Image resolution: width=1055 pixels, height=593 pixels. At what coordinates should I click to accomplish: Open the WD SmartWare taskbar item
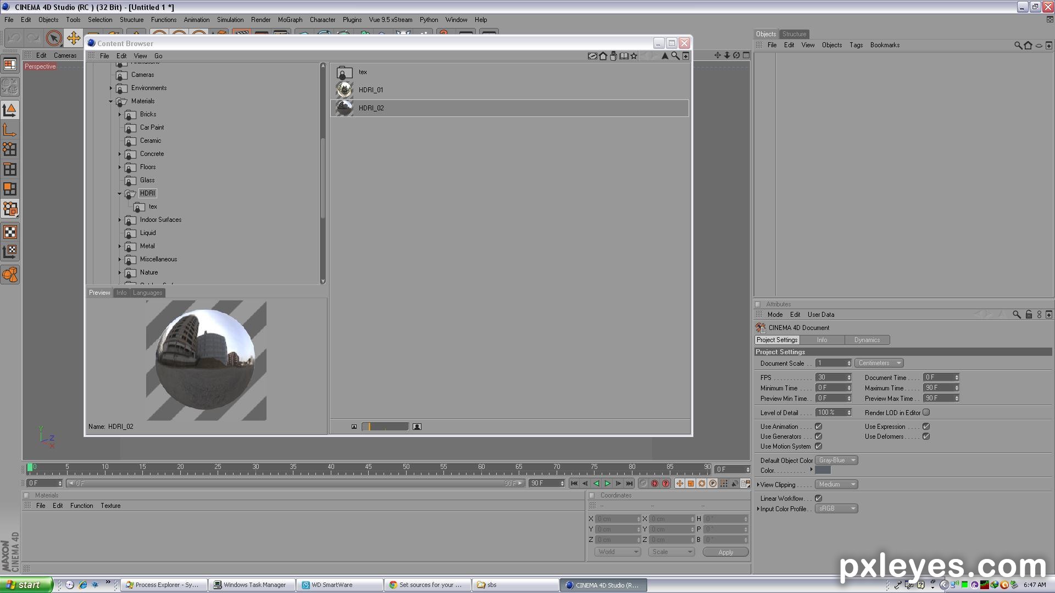340,585
